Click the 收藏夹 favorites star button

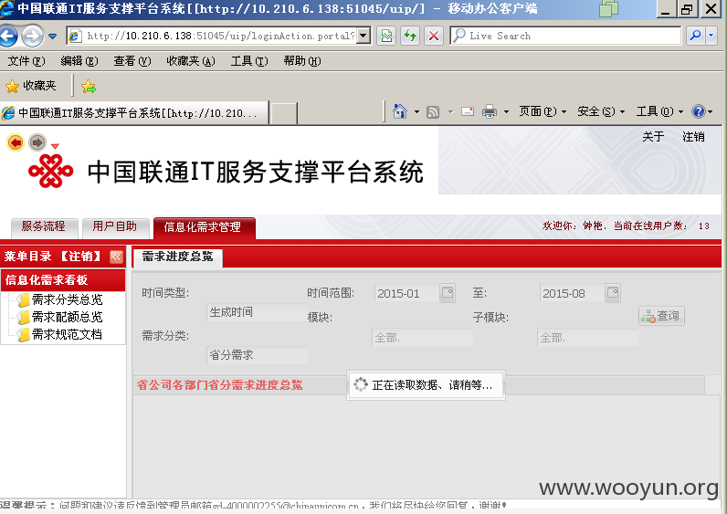click(x=31, y=86)
